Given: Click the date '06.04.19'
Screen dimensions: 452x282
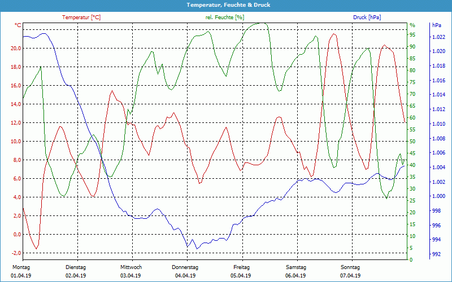Looking at the screenshot, I should click(295, 276).
